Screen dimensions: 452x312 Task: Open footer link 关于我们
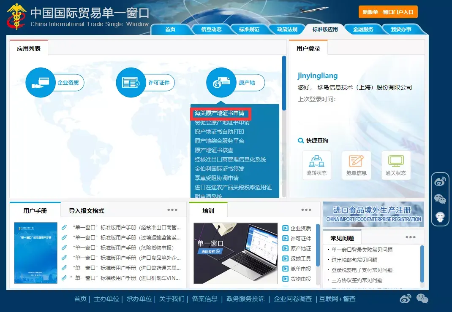(x=172, y=299)
